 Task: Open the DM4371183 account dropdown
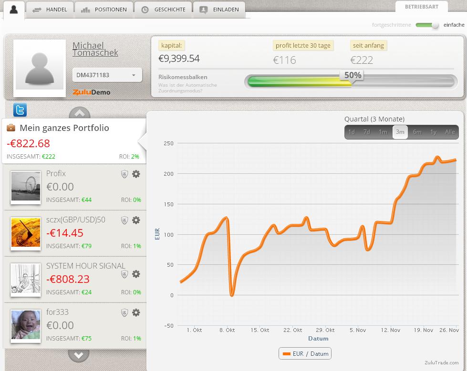click(x=107, y=75)
